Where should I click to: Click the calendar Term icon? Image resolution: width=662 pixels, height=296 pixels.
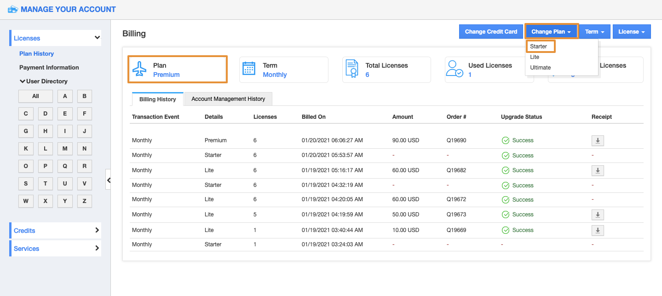(x=249, y=69)
